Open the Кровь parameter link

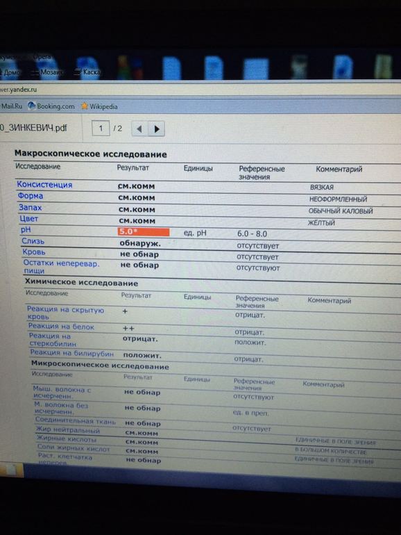(34, 252)
